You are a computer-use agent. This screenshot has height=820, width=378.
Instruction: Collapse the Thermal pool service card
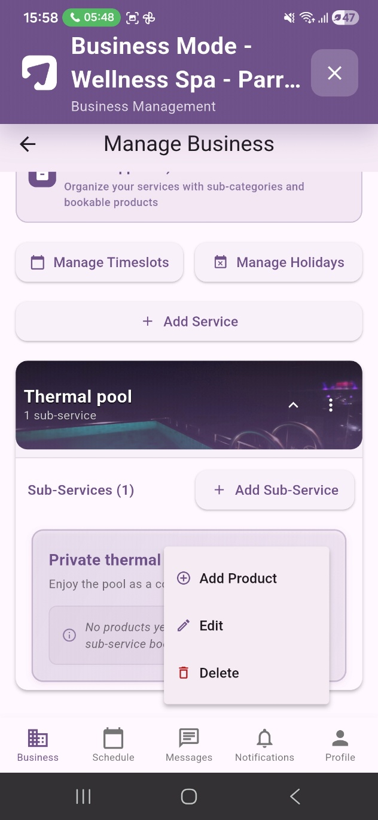293,405
